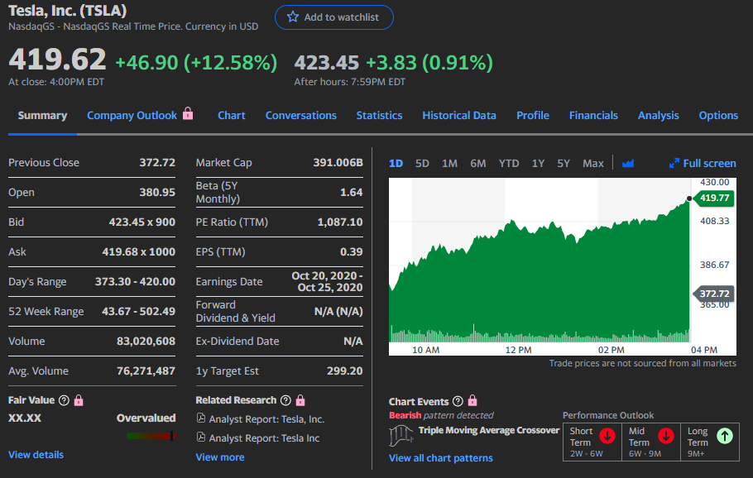
Task: Select the 5D chart range
Action: (422, 164)
